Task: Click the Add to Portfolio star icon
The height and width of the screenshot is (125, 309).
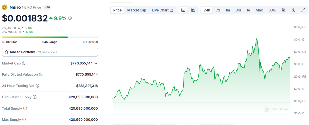Action: pos(7,52)
